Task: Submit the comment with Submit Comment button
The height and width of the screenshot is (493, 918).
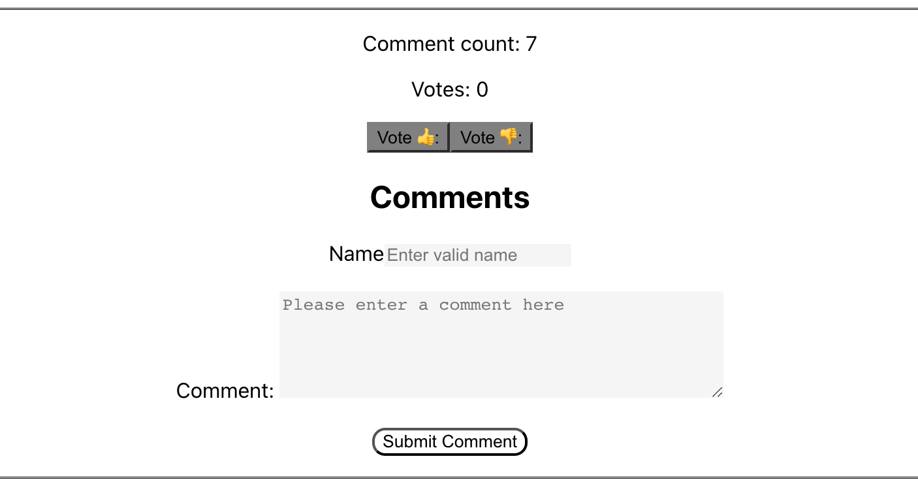Action: tap(450, 441)
